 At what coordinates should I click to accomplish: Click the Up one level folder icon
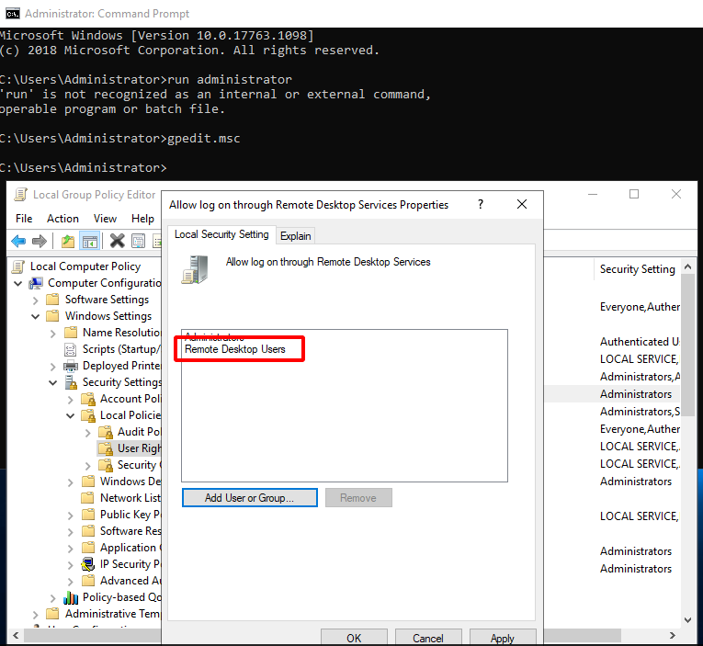pyautogui.click(x=67, y=242)
